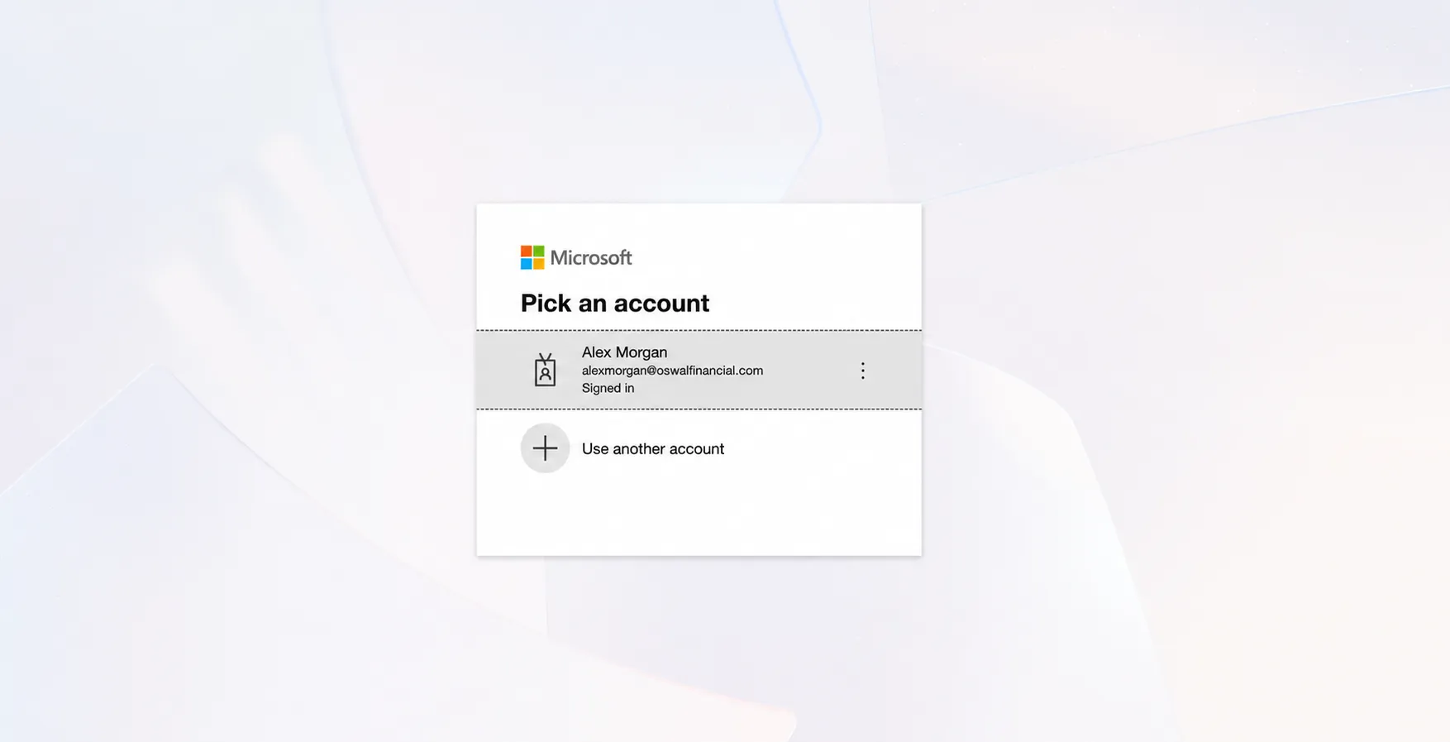Viewport: 1450px width, 742px height.
Task: Click the Microsoft logo
Action: click(x=576, y=257)
